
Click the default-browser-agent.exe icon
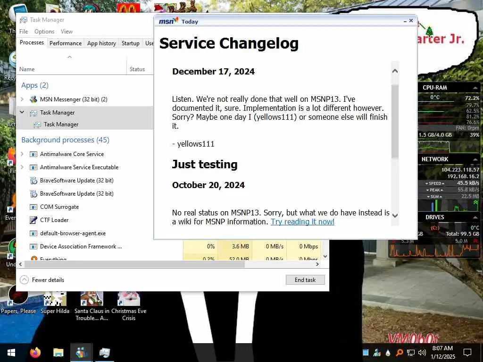pos(33,233)
